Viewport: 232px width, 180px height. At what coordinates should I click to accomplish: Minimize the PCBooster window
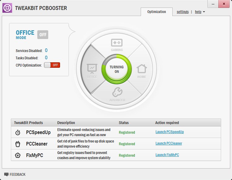click(x=213, y=4)
